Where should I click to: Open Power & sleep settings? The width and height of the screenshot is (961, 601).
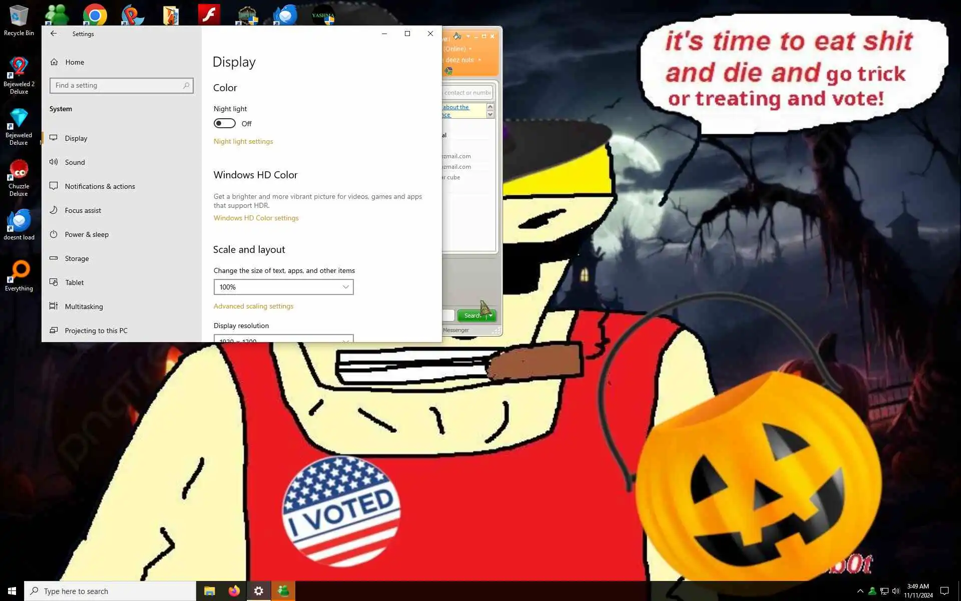[86, 234]
